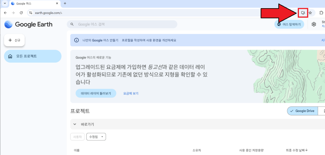The width and height of the screenshot is (325, 155).
Task: Reload the page
Action: (21, 13)
